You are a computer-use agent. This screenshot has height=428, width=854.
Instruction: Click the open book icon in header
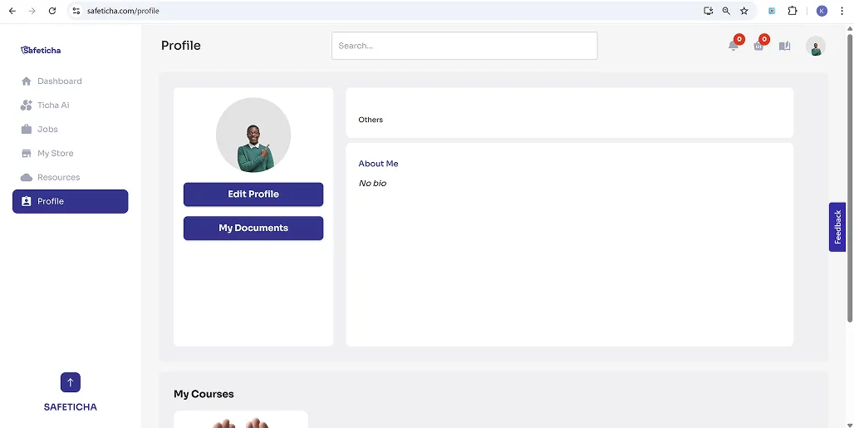click(x=784, y=46)
